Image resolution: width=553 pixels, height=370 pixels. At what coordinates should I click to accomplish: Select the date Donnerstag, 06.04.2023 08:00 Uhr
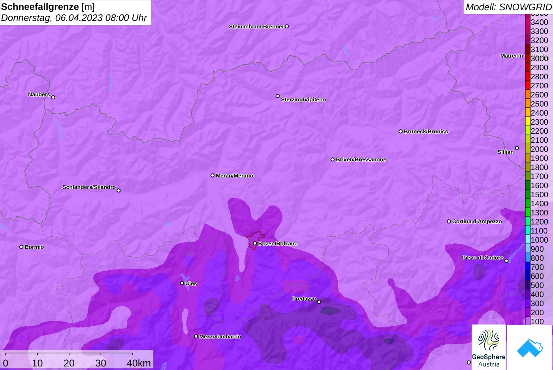(x=74, y=18)
